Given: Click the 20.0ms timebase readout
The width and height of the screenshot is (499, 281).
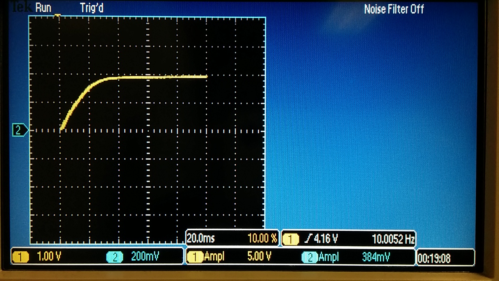Looking at the screenshot, I should (x=201, y=238).
